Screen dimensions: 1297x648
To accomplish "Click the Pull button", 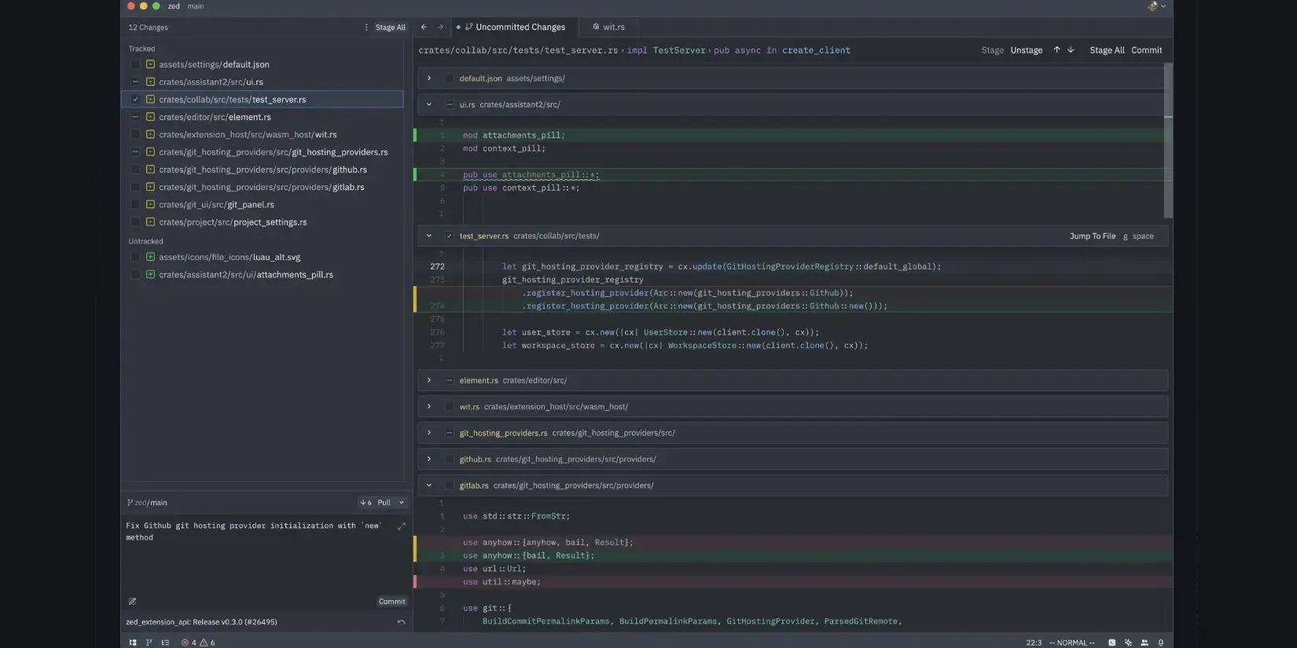I will [377, 503].
